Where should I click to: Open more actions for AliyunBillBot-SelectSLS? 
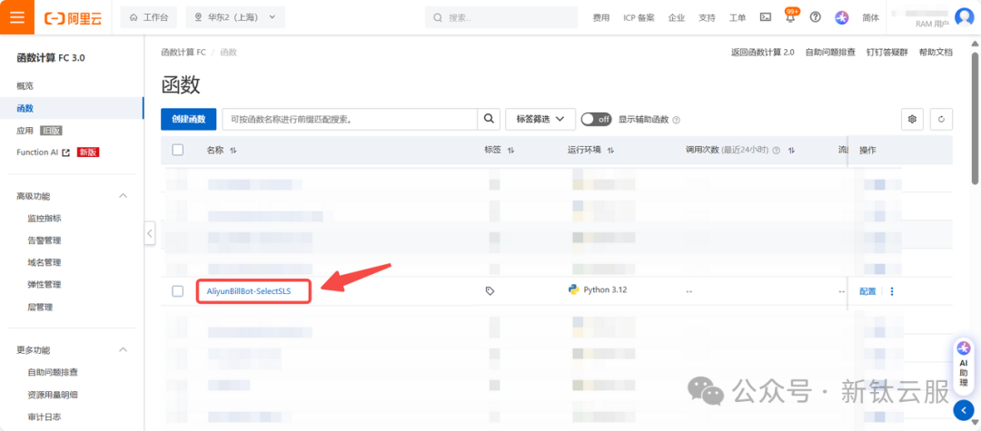pyautogui.click(x=892, y=291)
